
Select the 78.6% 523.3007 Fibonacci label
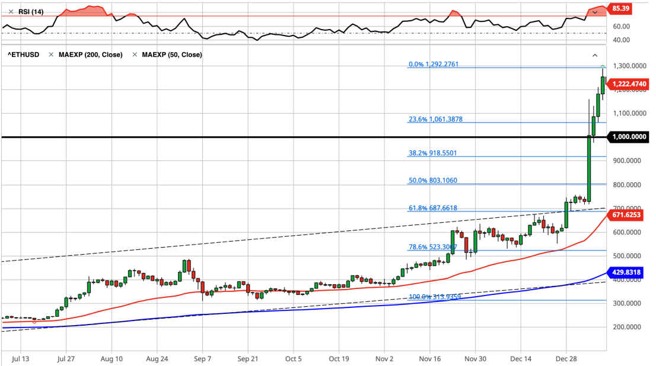tap(432, 247)
